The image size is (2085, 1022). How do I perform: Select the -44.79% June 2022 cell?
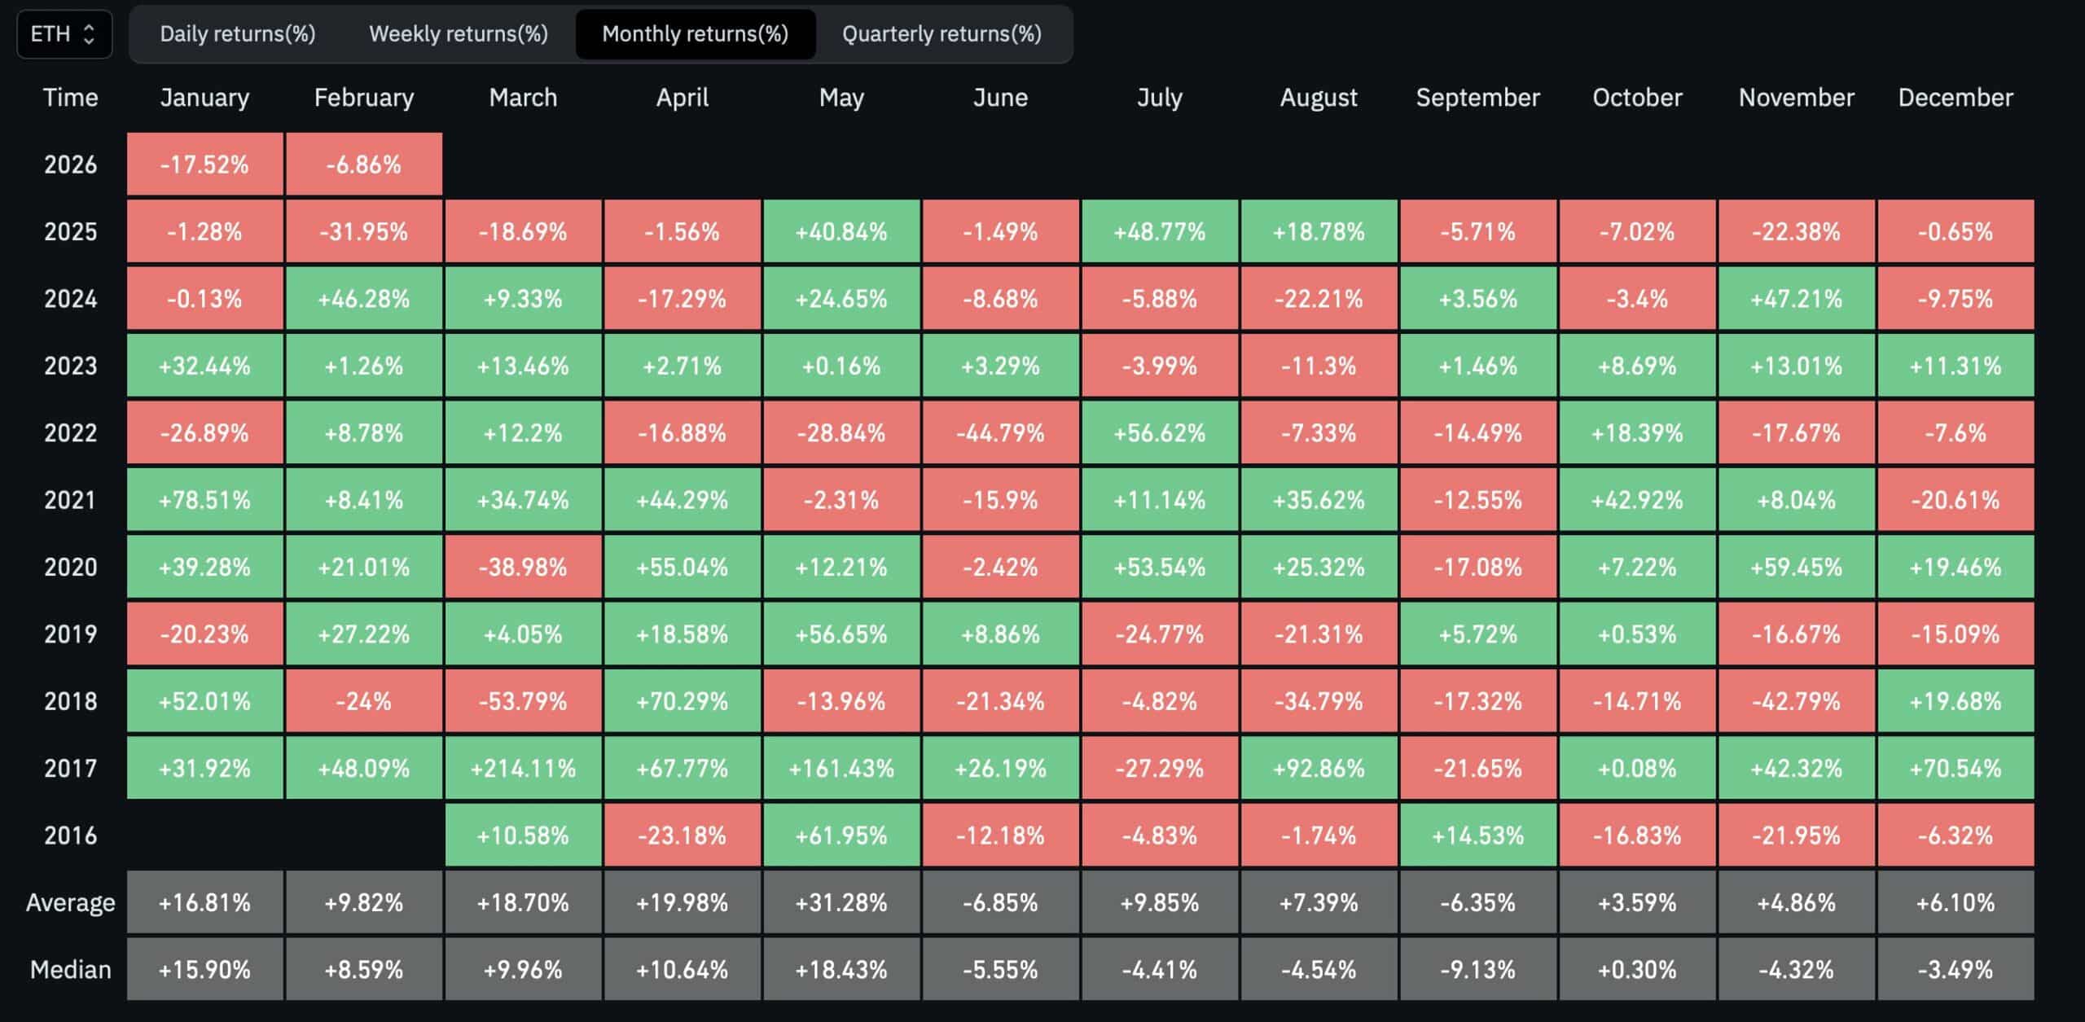pos(1001,432)
